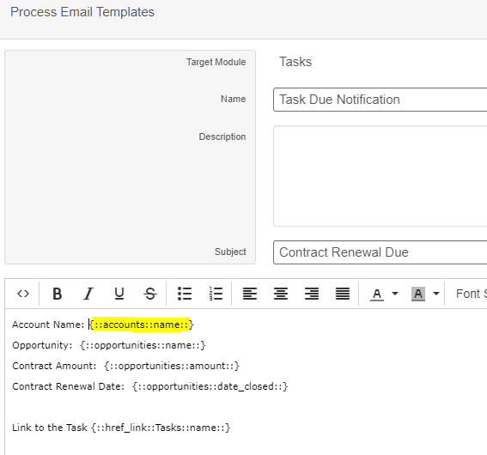487x455 pixels.
Task: Apply strikethrough formatting
Action: 150,294
